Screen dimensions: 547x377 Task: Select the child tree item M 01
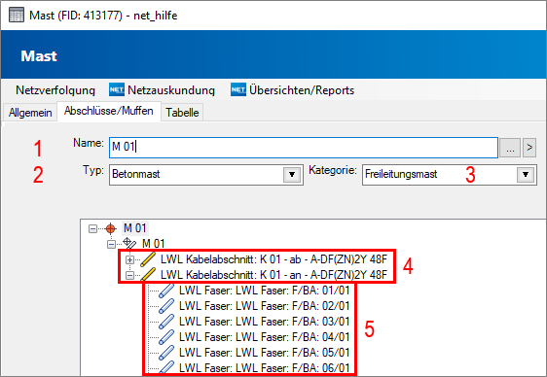pos(153,244)
